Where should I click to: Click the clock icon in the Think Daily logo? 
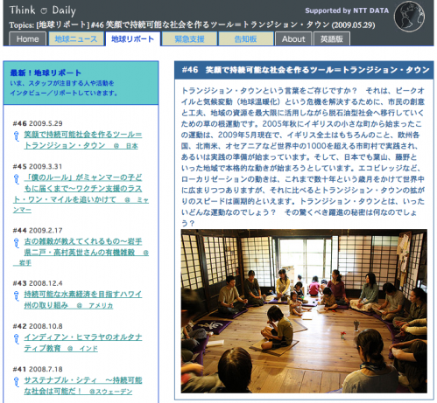tap(44, 11)
